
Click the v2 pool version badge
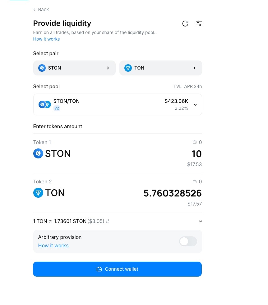(x=57, y=108)
